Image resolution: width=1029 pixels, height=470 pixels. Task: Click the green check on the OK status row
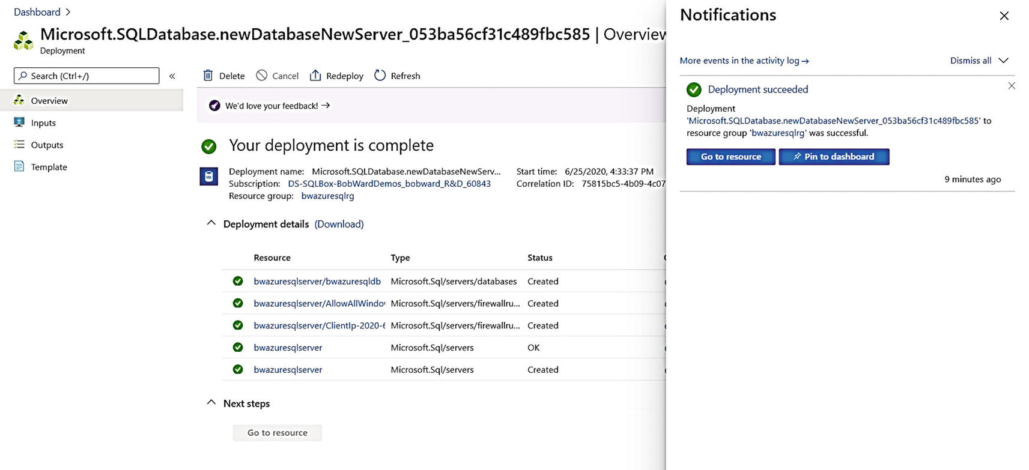pos(238,348)
